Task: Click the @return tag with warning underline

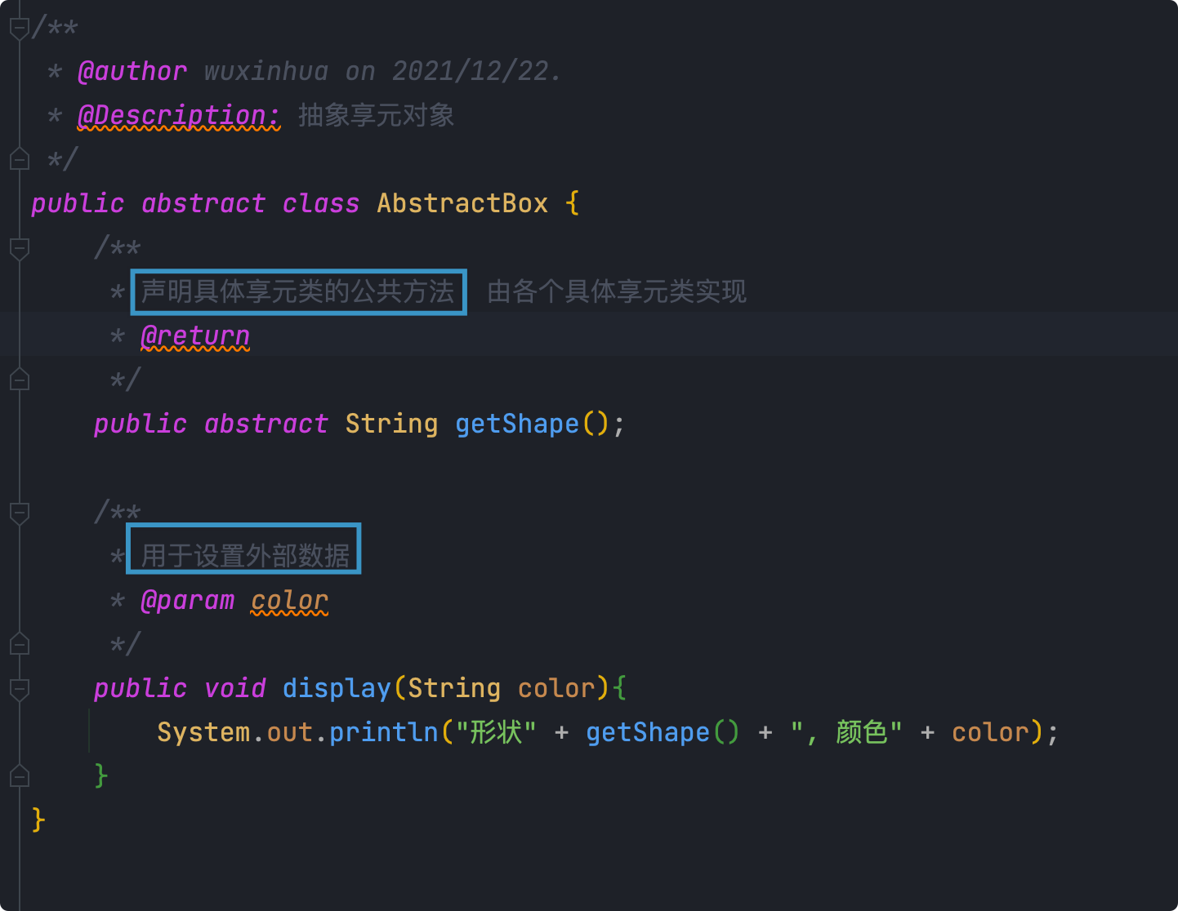Action: [x=195, y=336]
